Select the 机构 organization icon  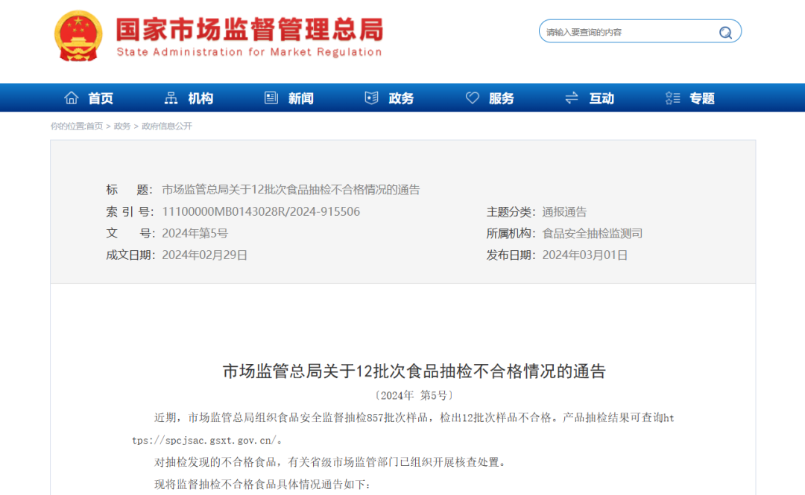(171, 98)
